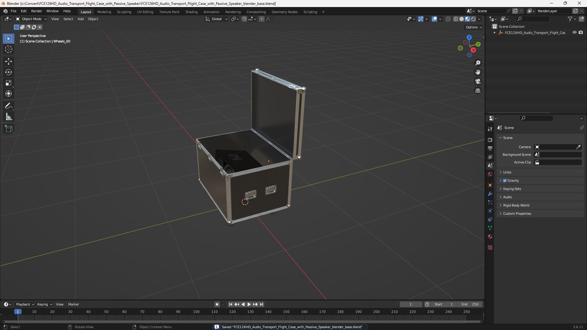The height and width of the screenshot is (330, 587).
Task: Select the Cursor tool in the toolbar
Action: (x=9, y=49)
